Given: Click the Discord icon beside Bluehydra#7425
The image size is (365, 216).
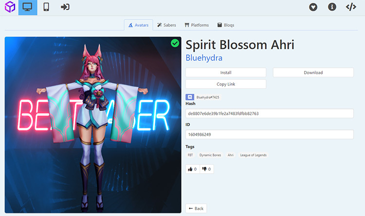Looking at the screenshot, I should (x=190, y=97).
